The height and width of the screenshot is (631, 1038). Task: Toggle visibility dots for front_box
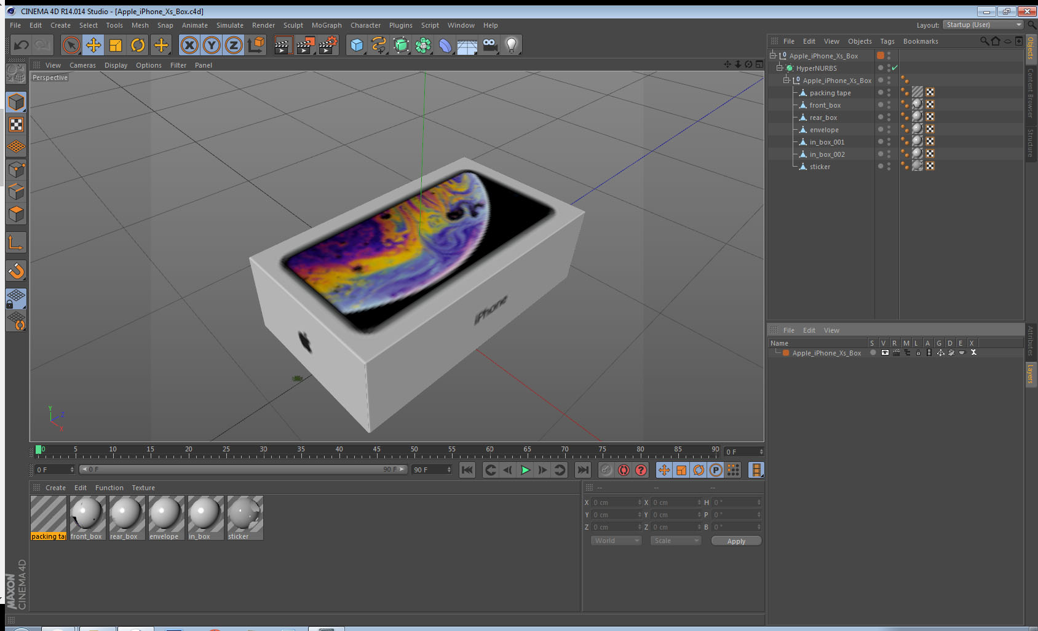pos(889,105)
